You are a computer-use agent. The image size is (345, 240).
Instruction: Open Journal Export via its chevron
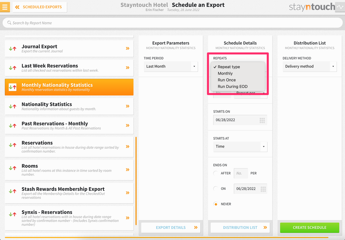tap(127, 48)
